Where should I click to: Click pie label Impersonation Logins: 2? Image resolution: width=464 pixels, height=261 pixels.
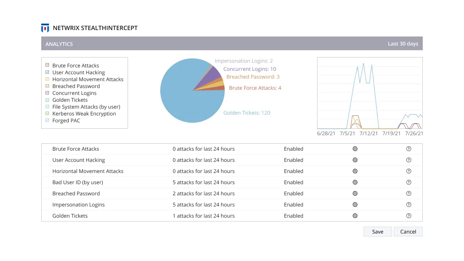pos(244,61)
